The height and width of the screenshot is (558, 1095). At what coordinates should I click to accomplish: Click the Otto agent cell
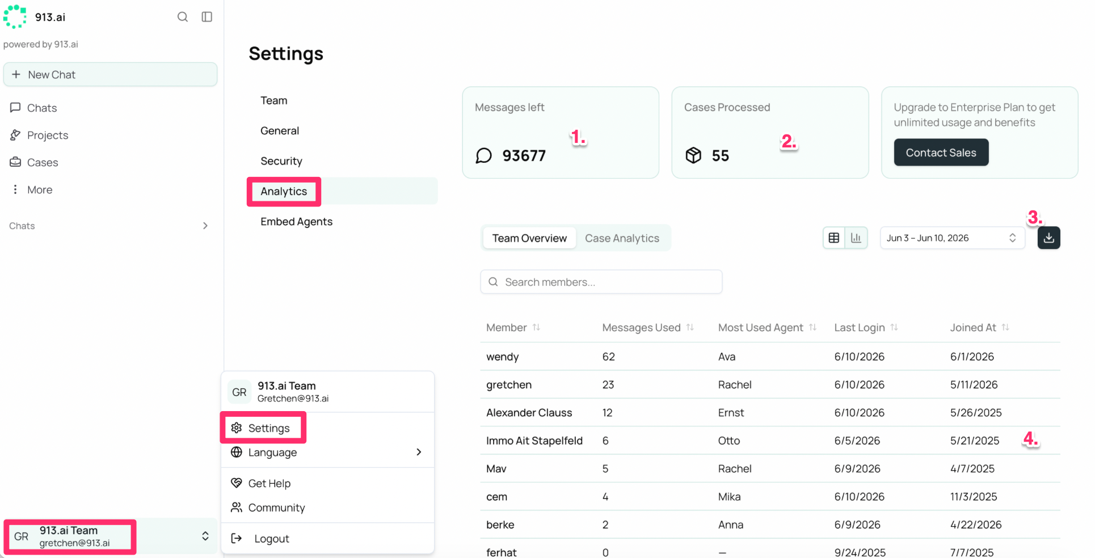tap(729, 441)
